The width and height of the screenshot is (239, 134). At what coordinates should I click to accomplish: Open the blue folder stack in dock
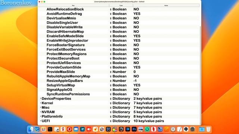coord(202,129)
